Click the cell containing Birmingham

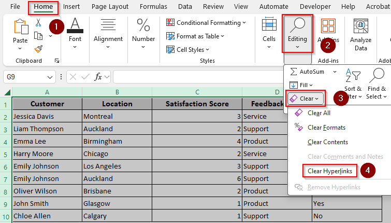pos(117,142)
